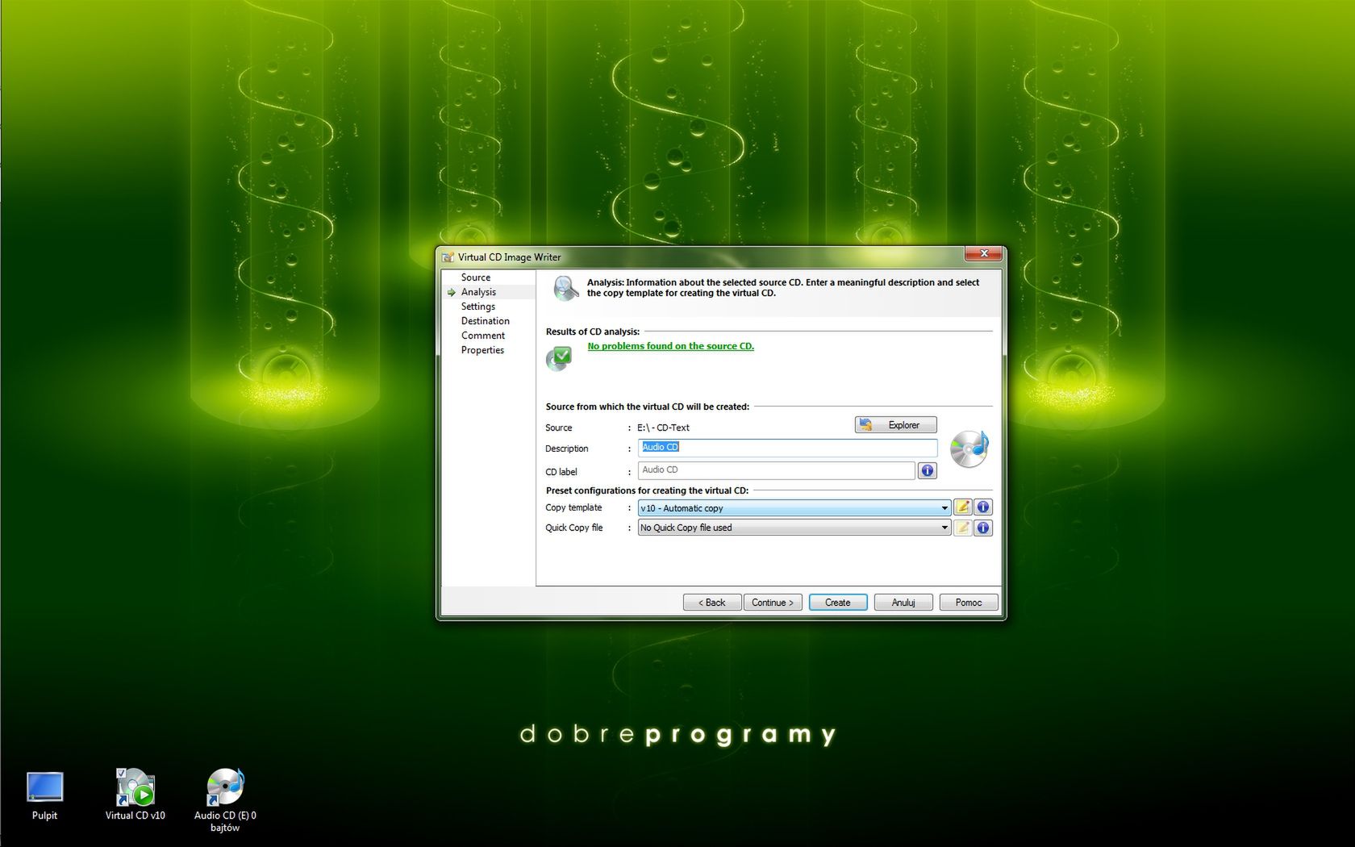The image size is (1355, 847).
Task: Click the 'Results of CD analysis:' heading
Action: tap(593, 332)
